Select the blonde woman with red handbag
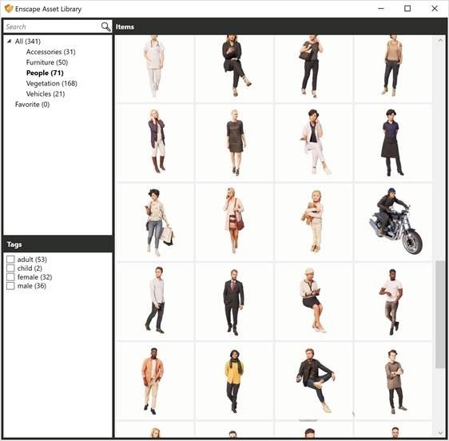The width and height of the screenshot is (449, 441). click(x=234, y=222)
